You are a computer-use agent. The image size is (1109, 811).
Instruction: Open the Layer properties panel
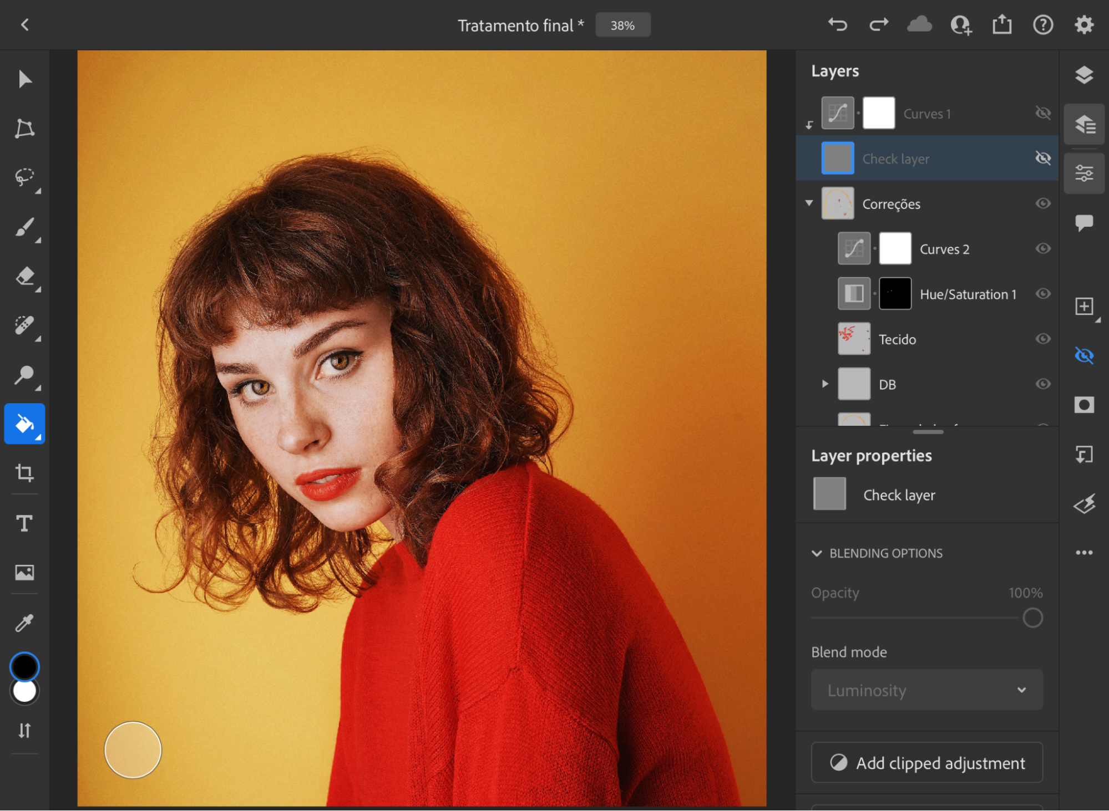[1085, 174]
